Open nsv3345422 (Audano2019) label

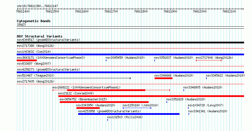225,75
